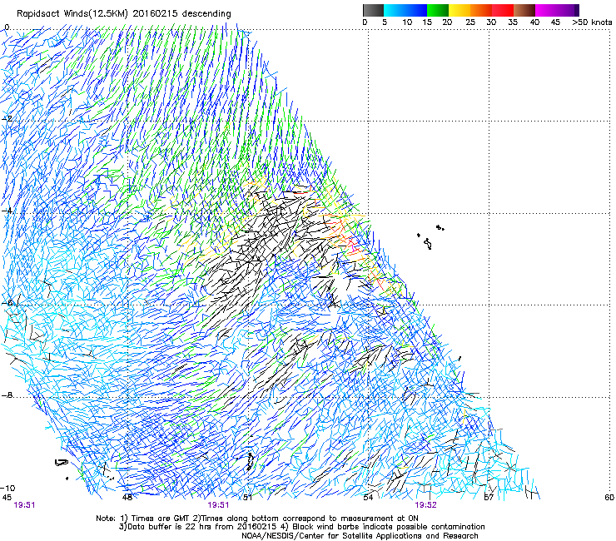Pick the magenta 40-45 knots legend swatch
616x541 pixels.
click(x=546, y=10)
